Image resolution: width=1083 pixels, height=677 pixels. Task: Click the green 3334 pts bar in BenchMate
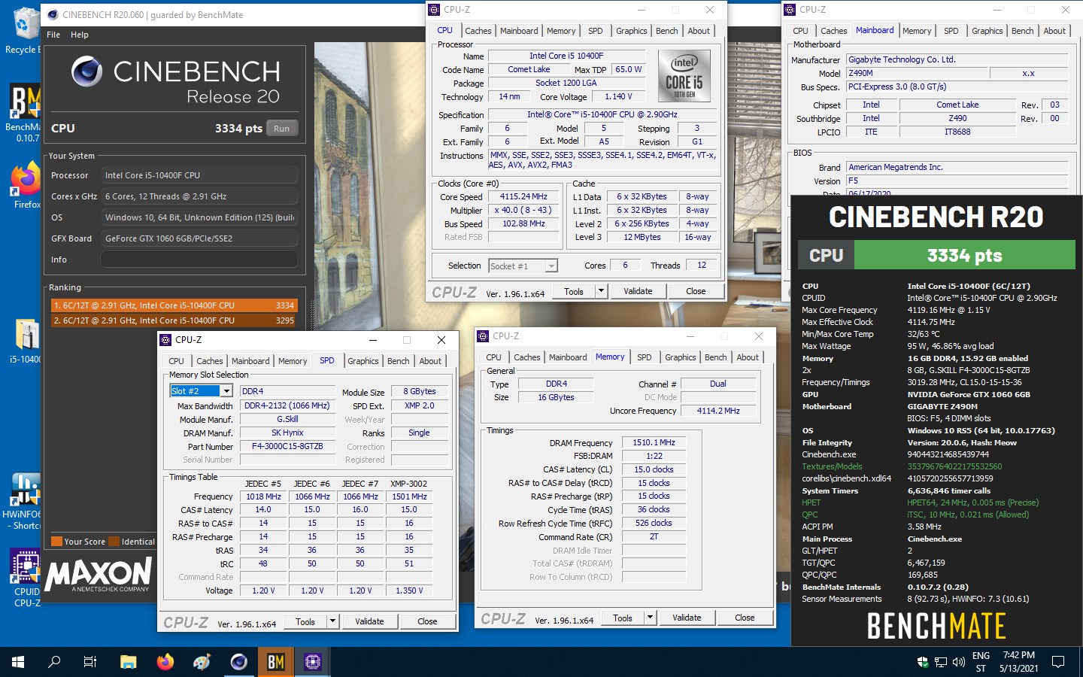click(x=964, y=256)
